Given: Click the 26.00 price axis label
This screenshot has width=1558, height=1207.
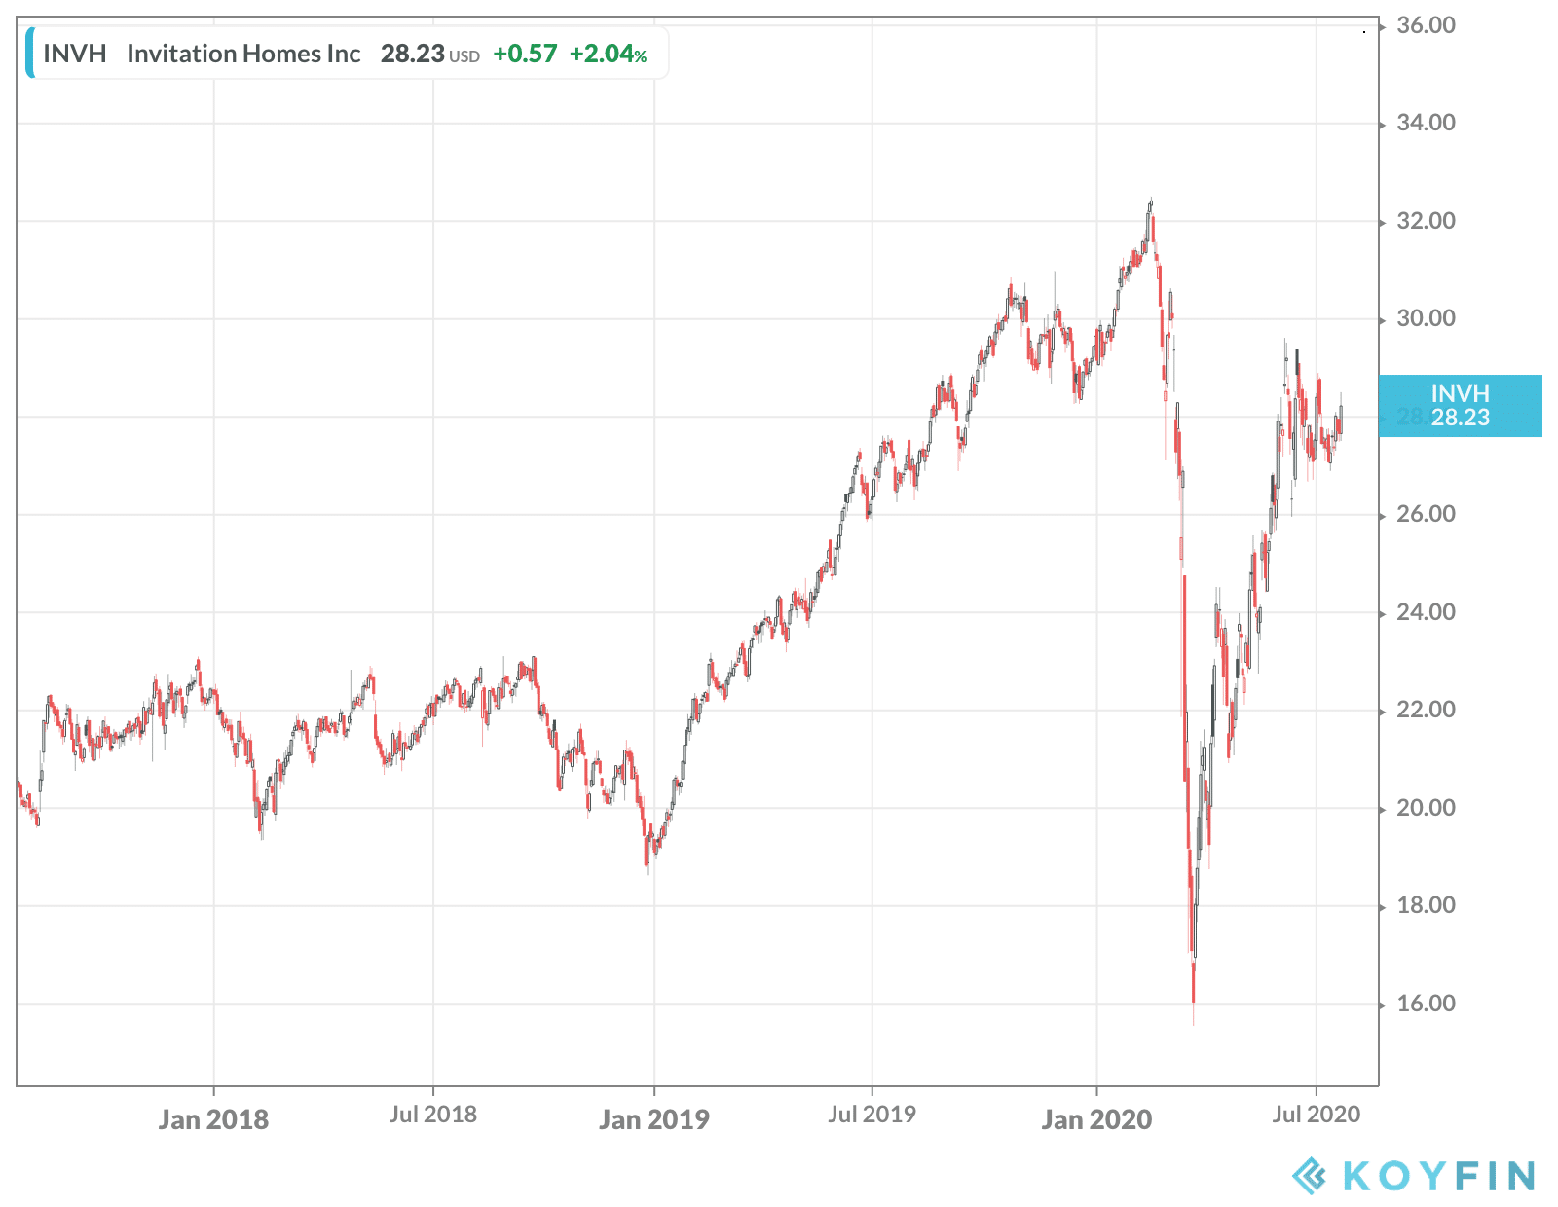Looking at the screenshot, I should point(1426,515).
